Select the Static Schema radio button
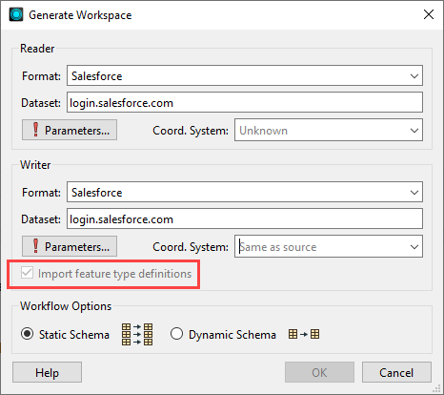 [28, 334]
